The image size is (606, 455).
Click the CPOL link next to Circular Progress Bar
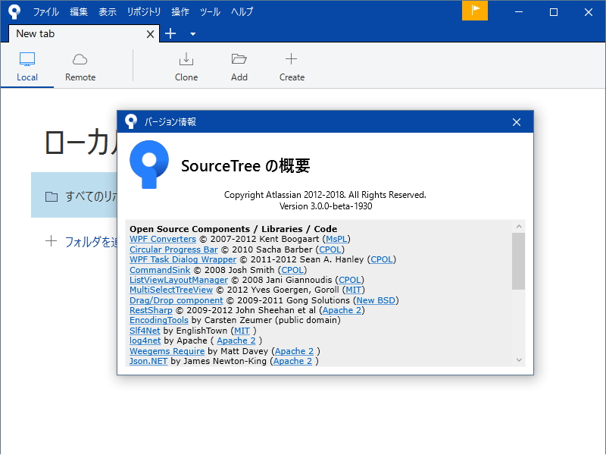pyautogui.click(x=330, y=249)
